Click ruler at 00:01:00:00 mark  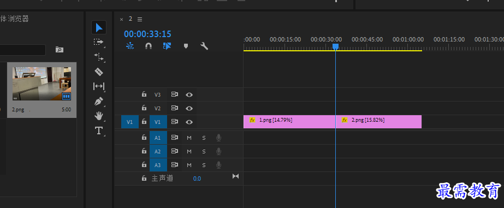coord(408,39)
